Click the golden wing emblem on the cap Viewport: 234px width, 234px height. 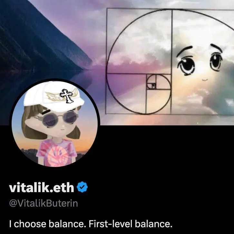(54, 96)
